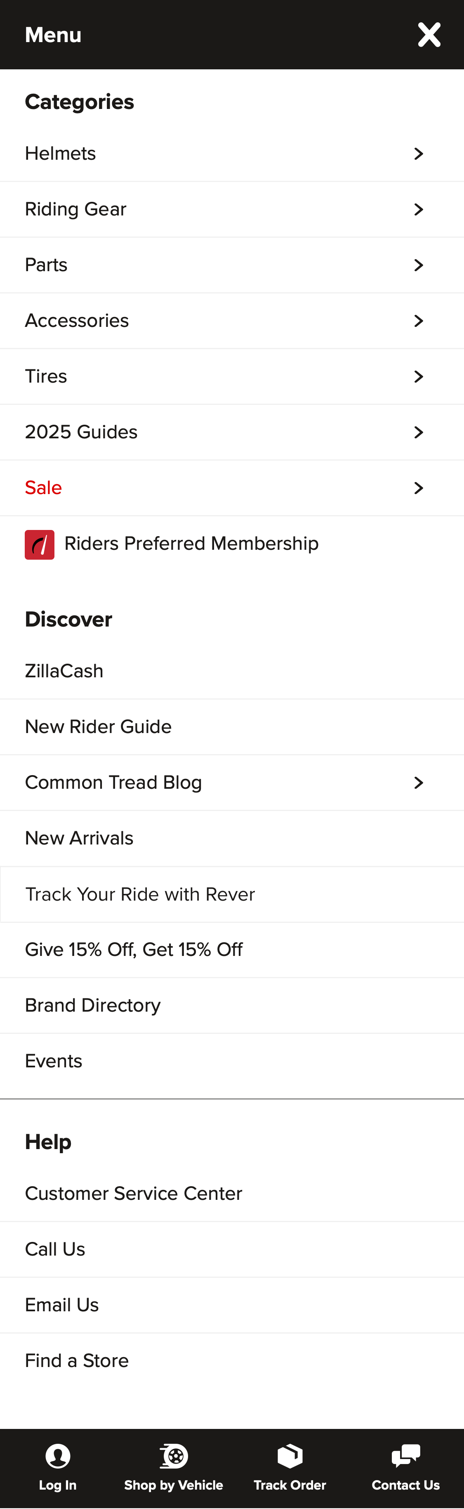Tap the chevron beside Tires
The width and height of the screenshot is (464, 1509).
point(418,376)
